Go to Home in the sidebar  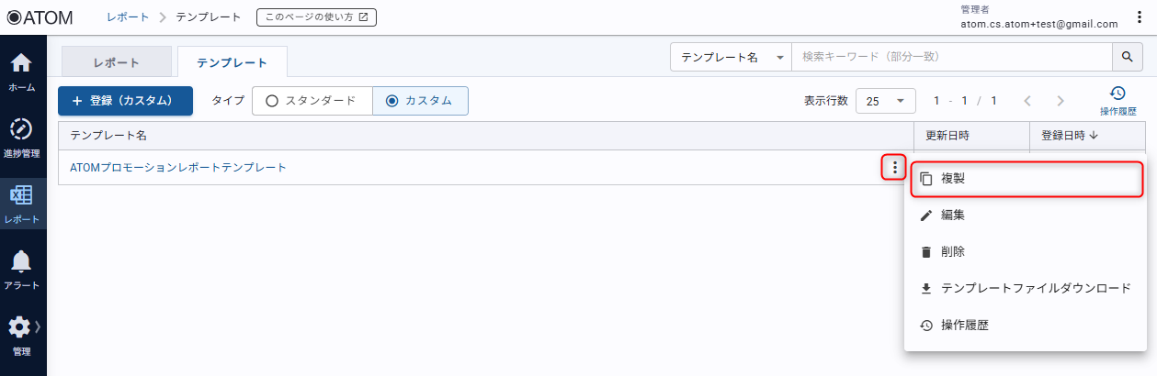pyautogui.click(x=21, y=72)
